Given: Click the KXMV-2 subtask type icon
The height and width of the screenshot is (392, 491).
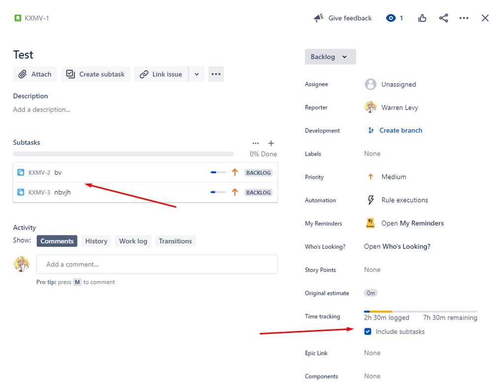Looking at the screenshot, I should 21,172.
